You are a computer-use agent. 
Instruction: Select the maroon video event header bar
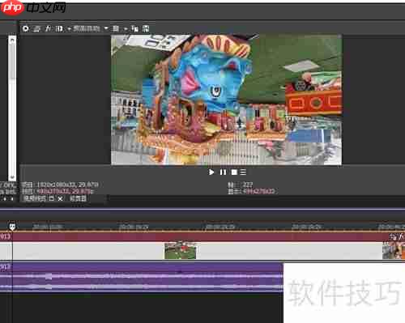[202, 236]
